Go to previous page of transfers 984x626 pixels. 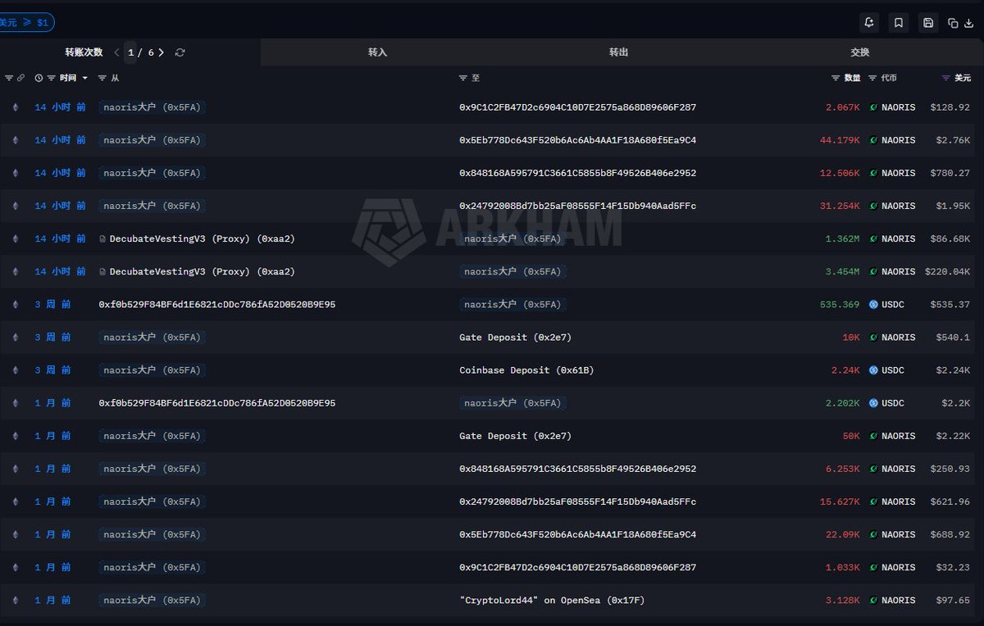(x=116, y=52)
